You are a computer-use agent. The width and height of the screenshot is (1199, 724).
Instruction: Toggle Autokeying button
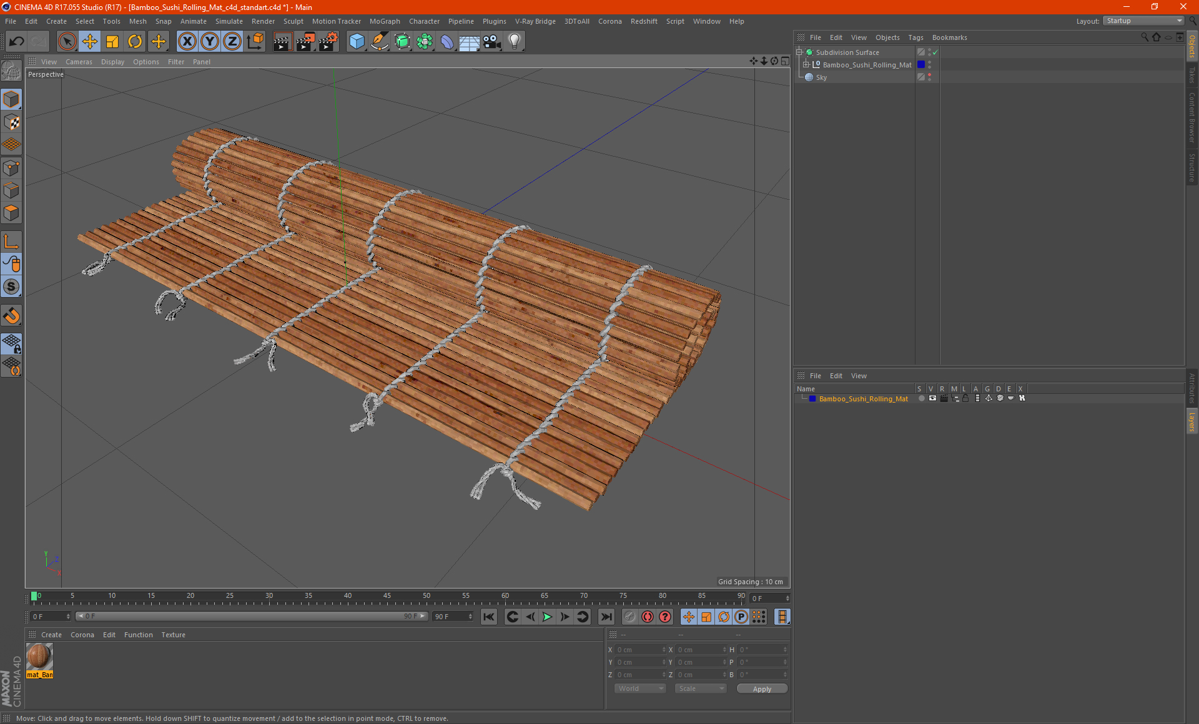coord(648,617)
